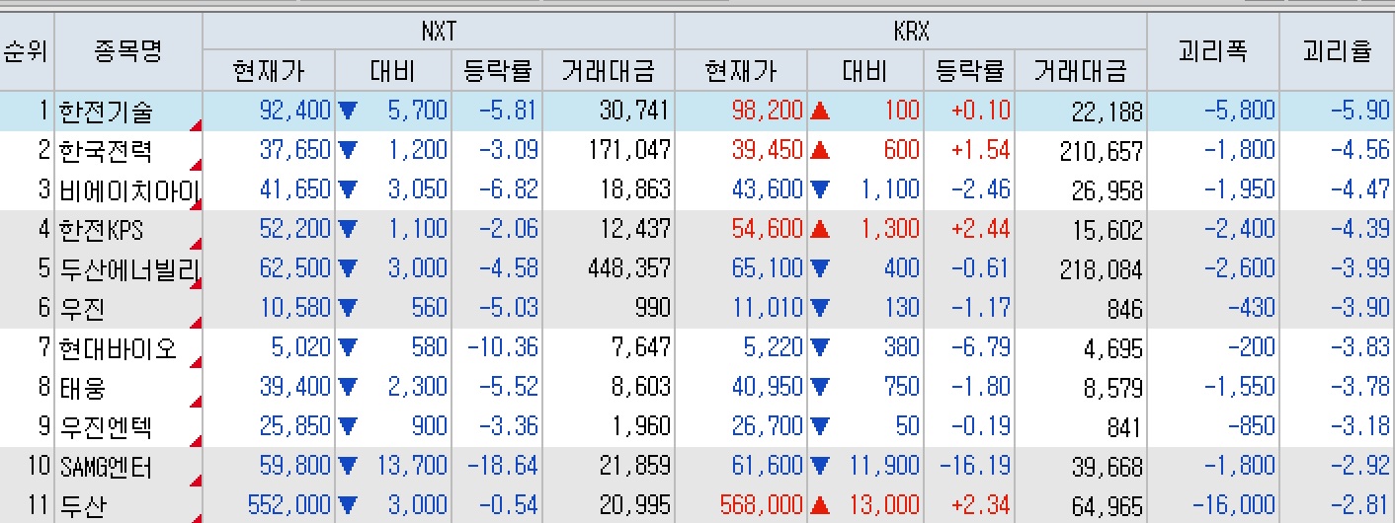Screen dimensions: 1395x523
Task: Click the 종목명 column header
Action: click(x=128, y=51)
